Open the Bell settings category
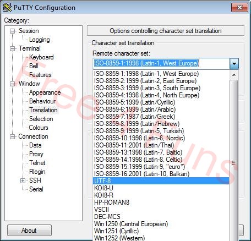Viewport: 251px width, 241px height. pyautogui.click(x=34, y=66)
